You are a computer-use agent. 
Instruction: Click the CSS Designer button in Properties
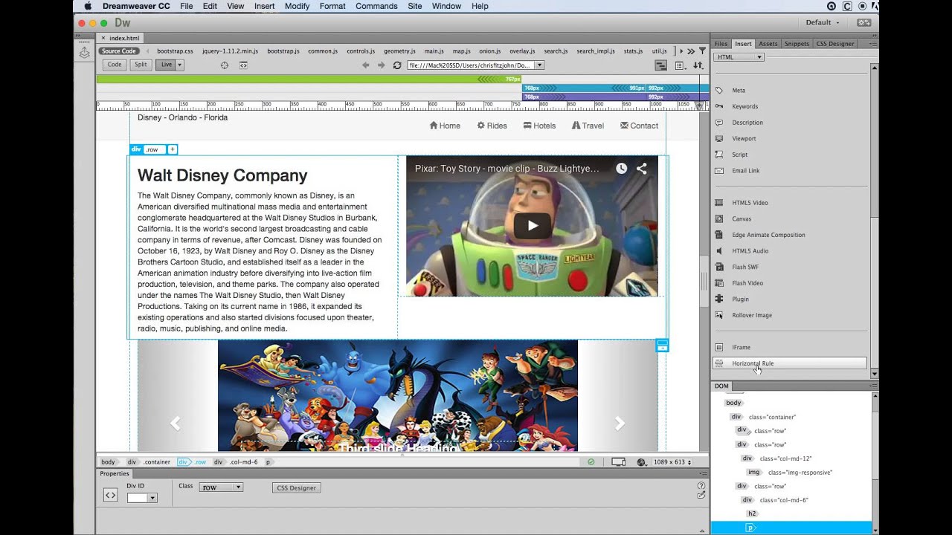pyautogui.click(x=297, y=487)
